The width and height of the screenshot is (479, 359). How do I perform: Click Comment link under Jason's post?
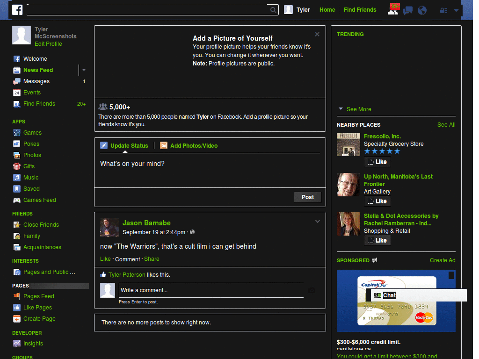pos(127,259)
